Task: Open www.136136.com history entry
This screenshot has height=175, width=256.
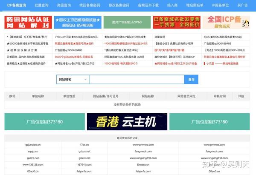Action: [33, 165]
